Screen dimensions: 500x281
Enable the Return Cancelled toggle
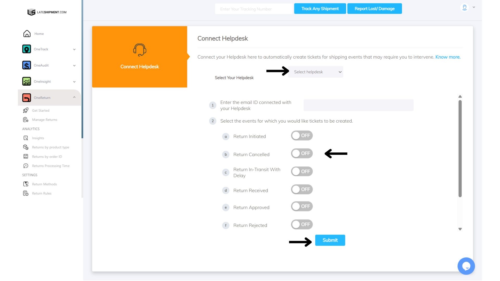pyautogui.click(x=302, y=154)
